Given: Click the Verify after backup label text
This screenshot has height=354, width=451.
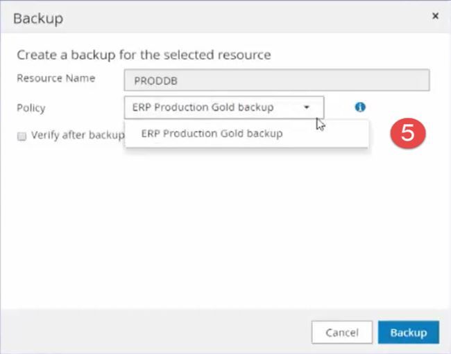Looking at the screenshot, I should click(x=76, y=135).
